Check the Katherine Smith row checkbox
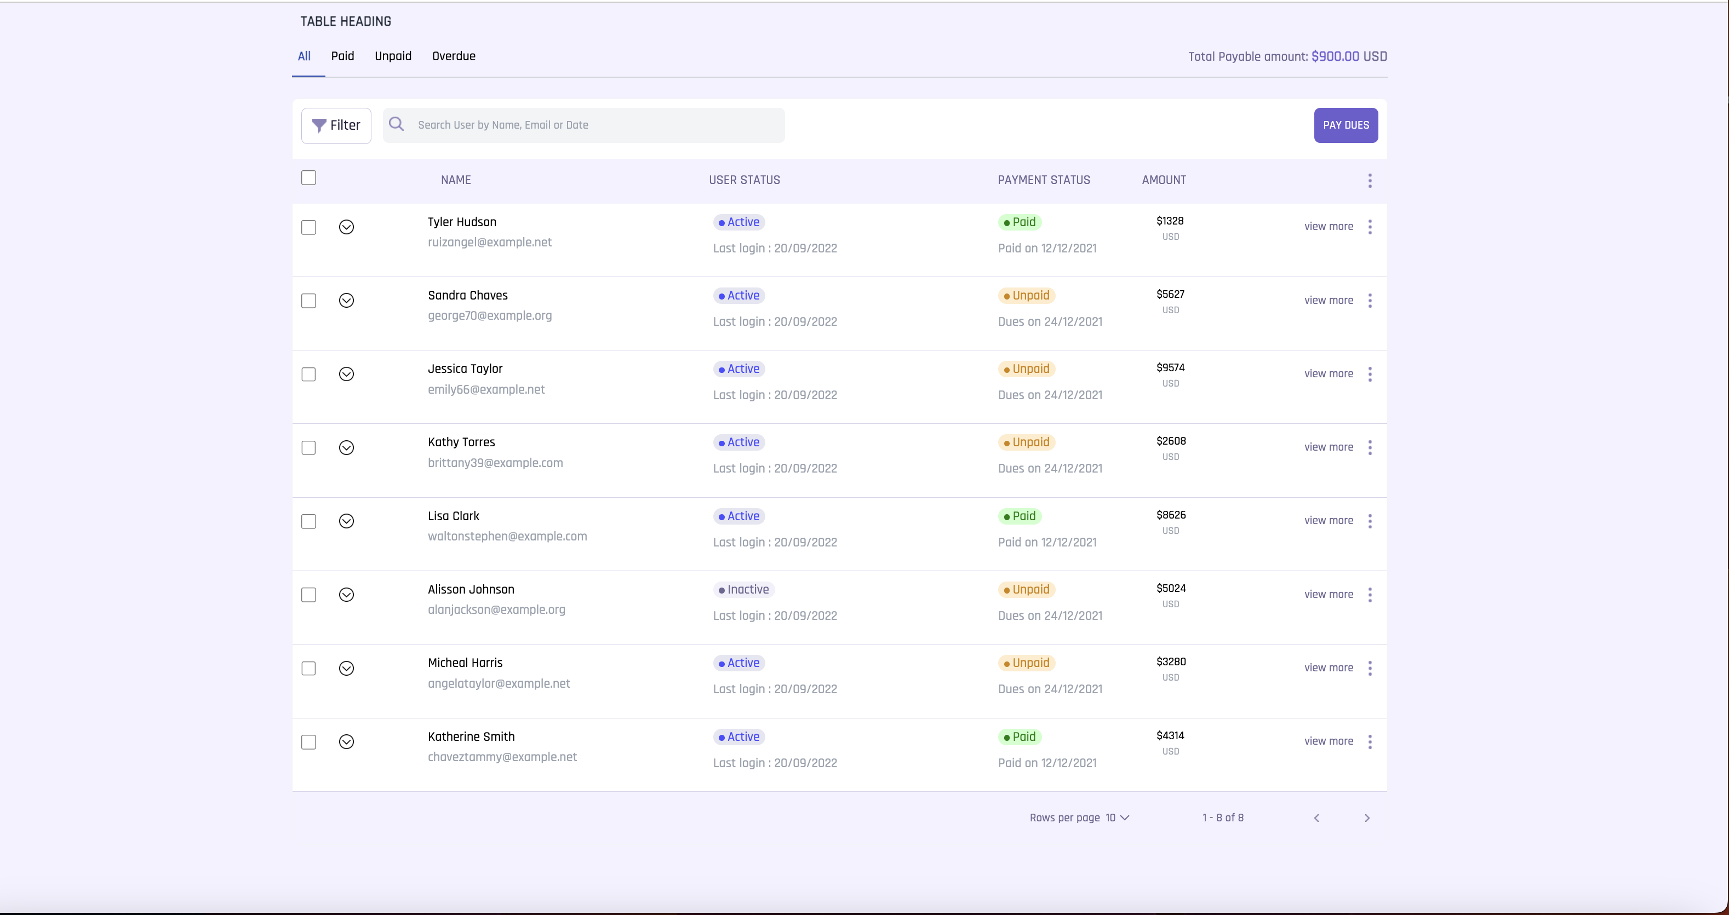Screen dimensions: 1729x915 click(x=309, y=742)
